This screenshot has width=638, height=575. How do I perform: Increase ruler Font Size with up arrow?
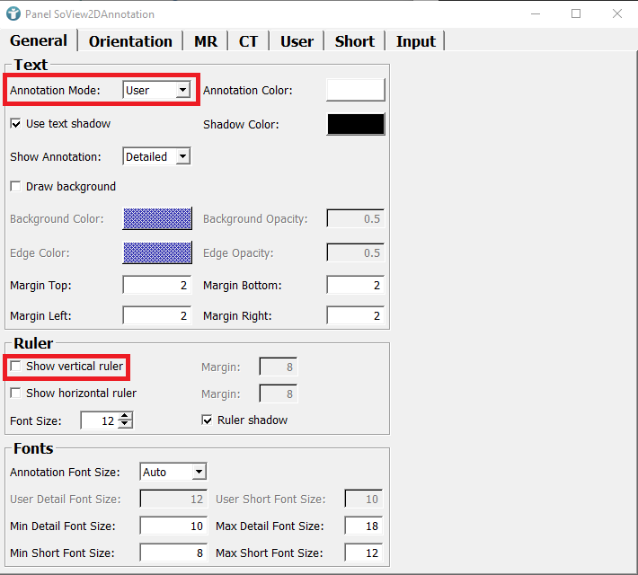(x=126, y=416)
